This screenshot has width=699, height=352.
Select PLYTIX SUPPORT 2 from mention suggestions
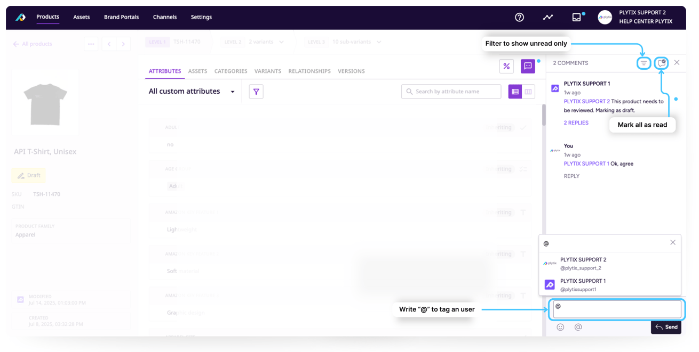point(610,264)
